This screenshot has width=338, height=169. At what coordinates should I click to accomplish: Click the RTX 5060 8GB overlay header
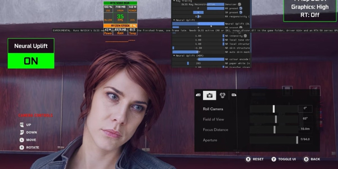pos(120,3)
